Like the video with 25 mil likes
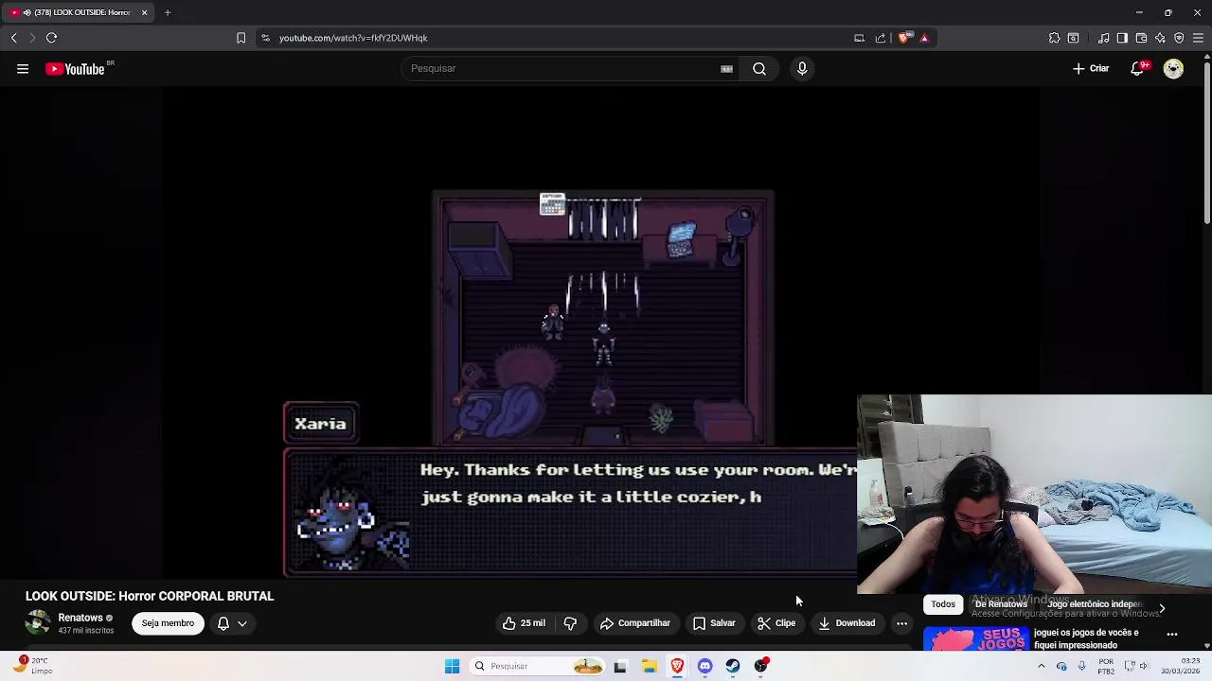1212x681 pixels. point(524,623)
